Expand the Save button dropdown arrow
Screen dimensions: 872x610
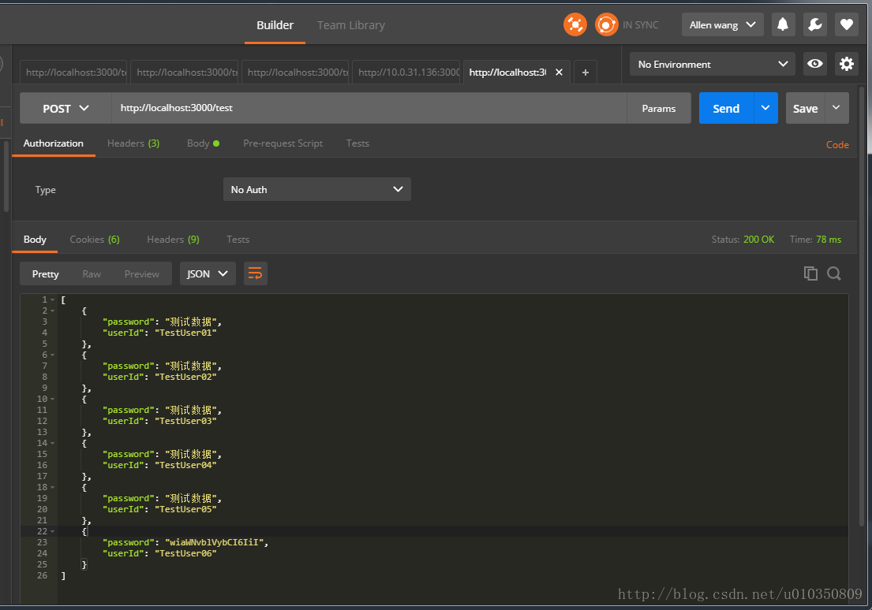[x=836, y=108]
